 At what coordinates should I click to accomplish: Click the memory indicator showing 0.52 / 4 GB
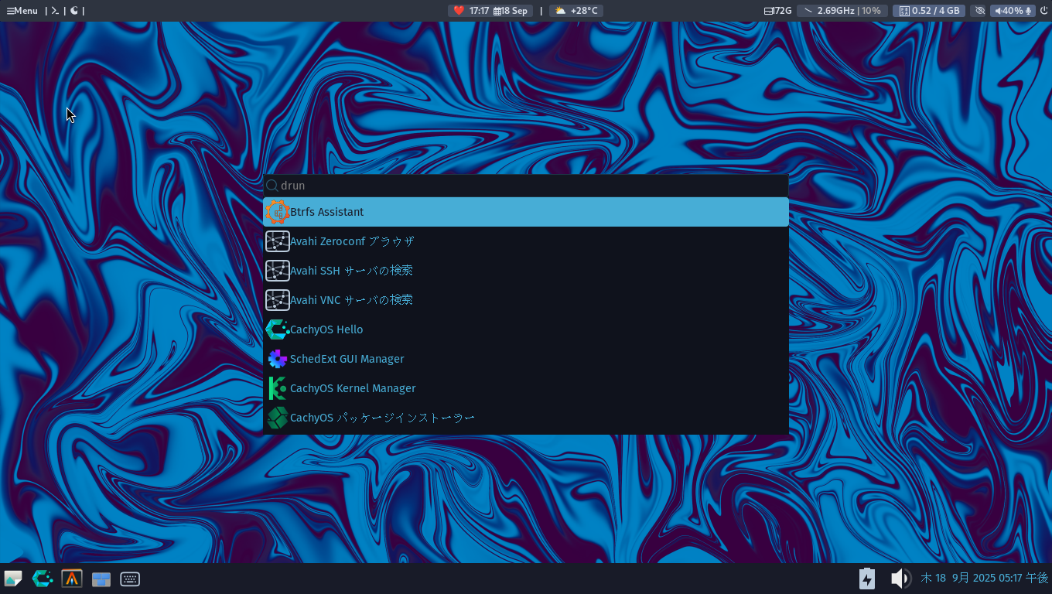point(929,11)
